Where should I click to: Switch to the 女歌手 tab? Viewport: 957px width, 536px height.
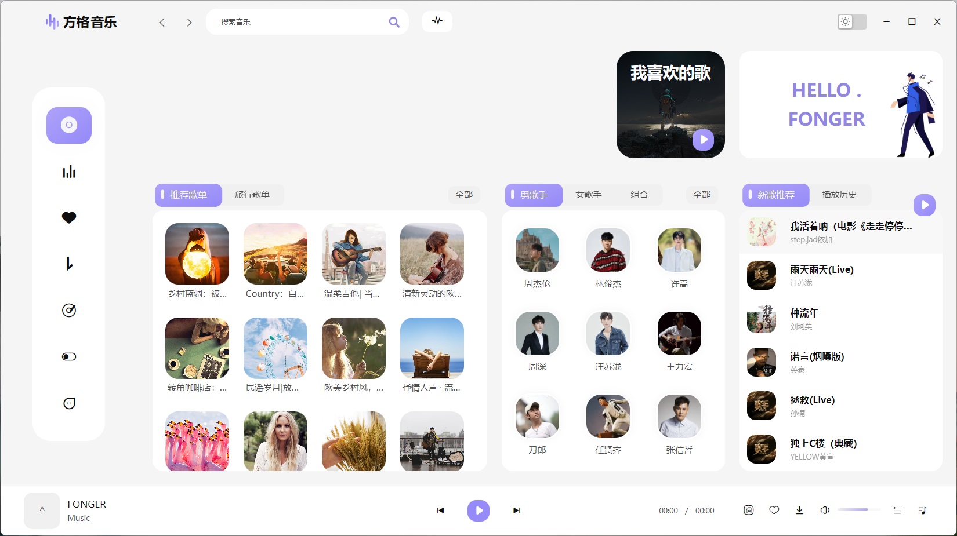tap(588, 195)
